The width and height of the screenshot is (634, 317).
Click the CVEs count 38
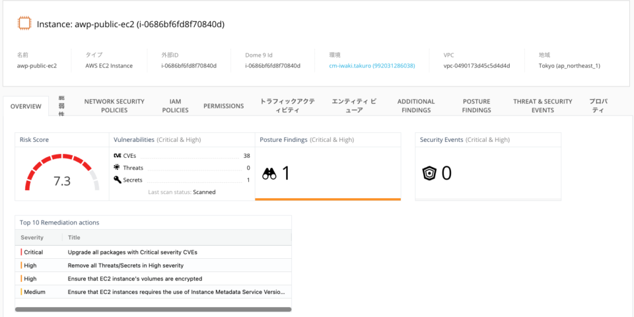(x=246, y=156)
